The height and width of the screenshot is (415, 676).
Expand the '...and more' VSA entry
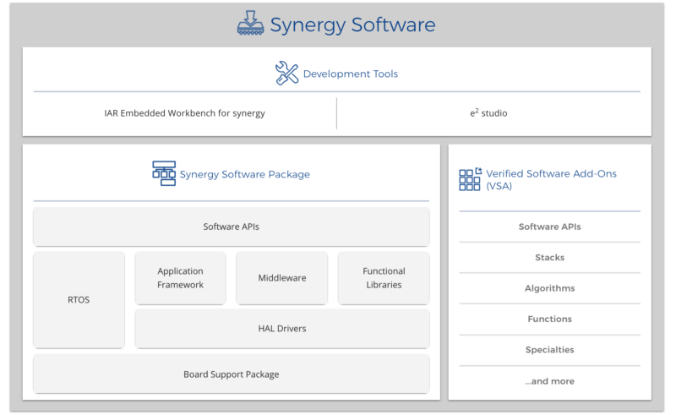(549, 381)
